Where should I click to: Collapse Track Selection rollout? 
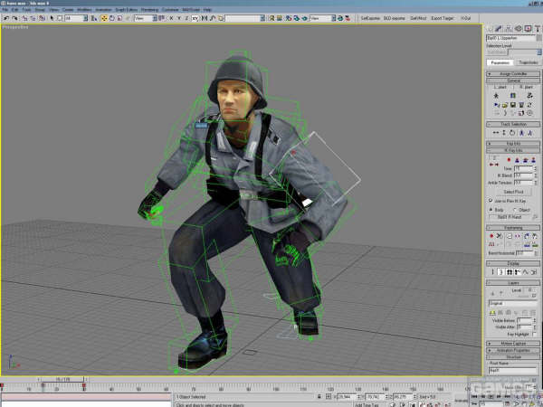[x=513, y=124]
